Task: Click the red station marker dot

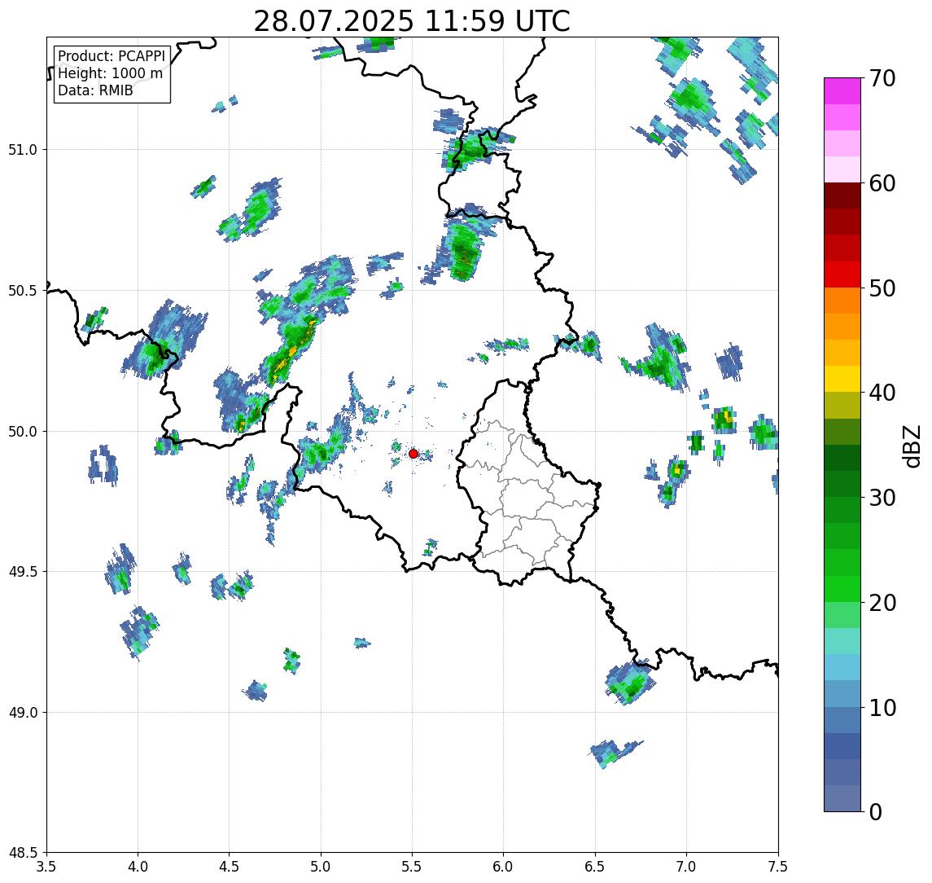Action: click(x=413, y=454)
